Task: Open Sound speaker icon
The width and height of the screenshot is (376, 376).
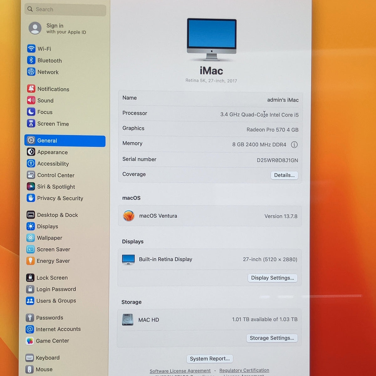Action: click(x=31, y=100)
